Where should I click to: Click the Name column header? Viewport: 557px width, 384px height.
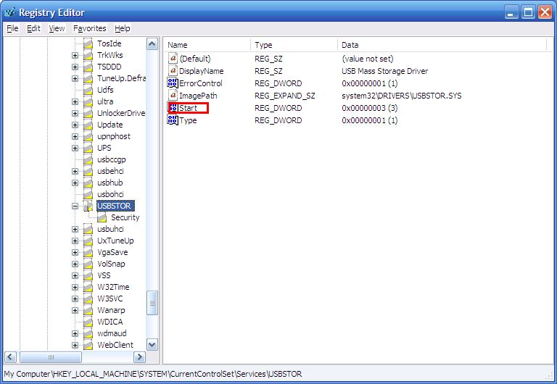[207, 45]
